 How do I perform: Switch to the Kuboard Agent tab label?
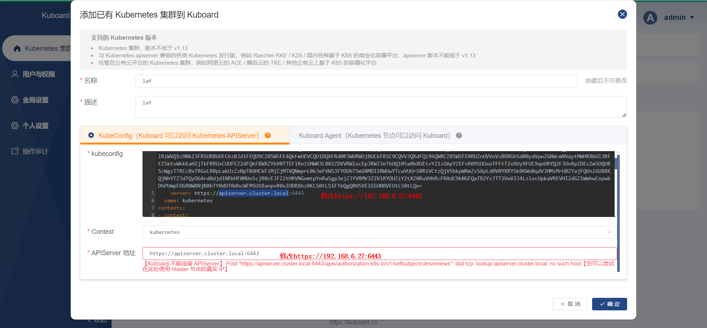(x=374, y=136)
